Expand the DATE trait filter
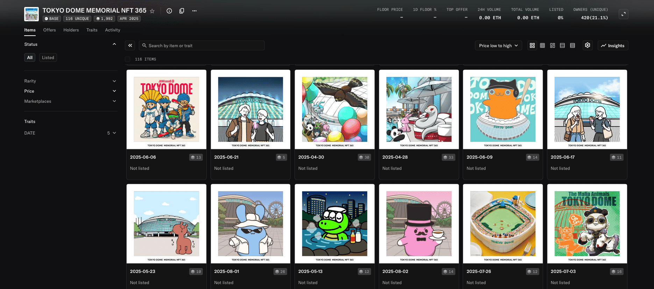Screen dimensions: 654x289 (70, 133)
